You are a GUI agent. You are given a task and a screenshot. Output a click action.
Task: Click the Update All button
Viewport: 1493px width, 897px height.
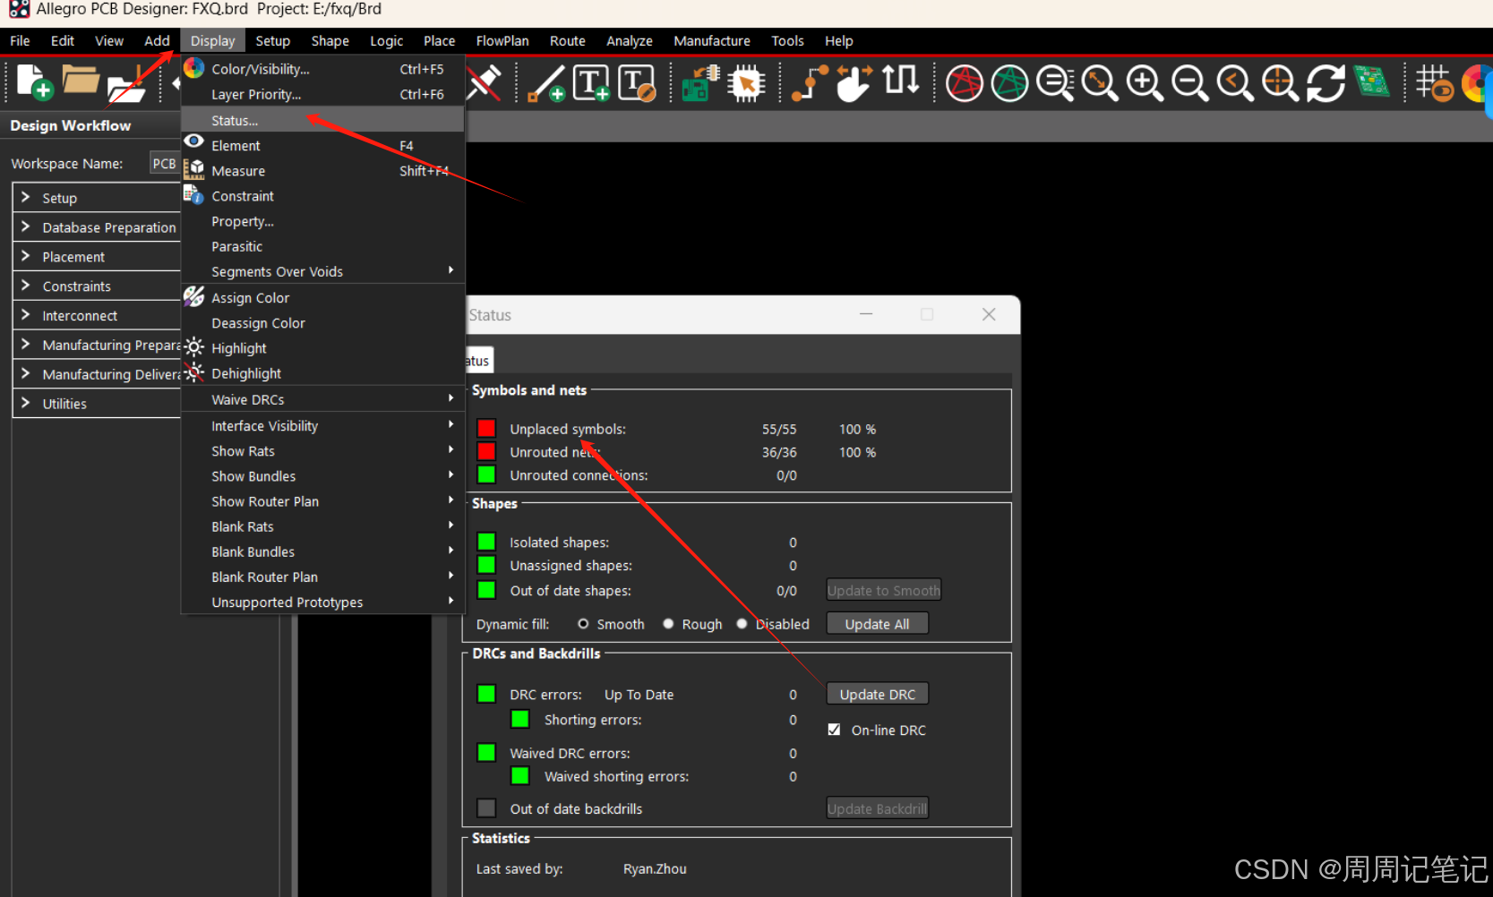coord(878,624)
